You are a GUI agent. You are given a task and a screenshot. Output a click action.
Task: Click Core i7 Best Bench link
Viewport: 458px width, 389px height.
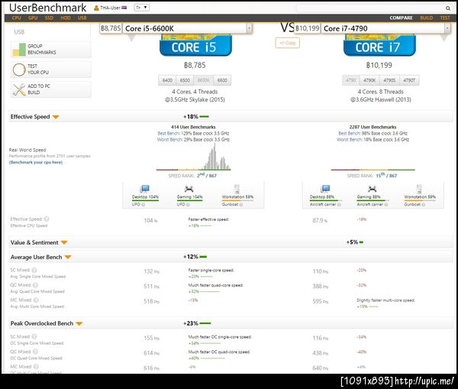(x=349, y=134)
